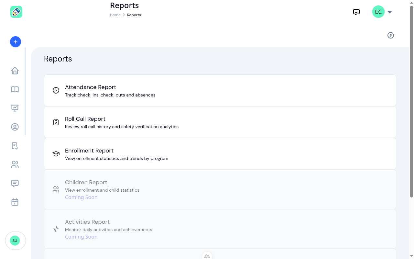The width and height of the screenshot is (414, 259).
Task: Open the checklist document sidebar icon
Action: pos(15,146)
